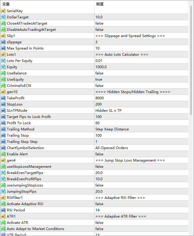Click the integer icon beside slippage

tap(3, 42)
